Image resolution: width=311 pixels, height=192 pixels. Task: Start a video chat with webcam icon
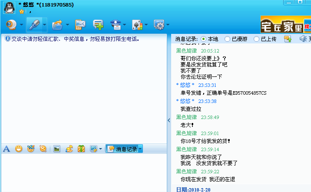[11, 25]
